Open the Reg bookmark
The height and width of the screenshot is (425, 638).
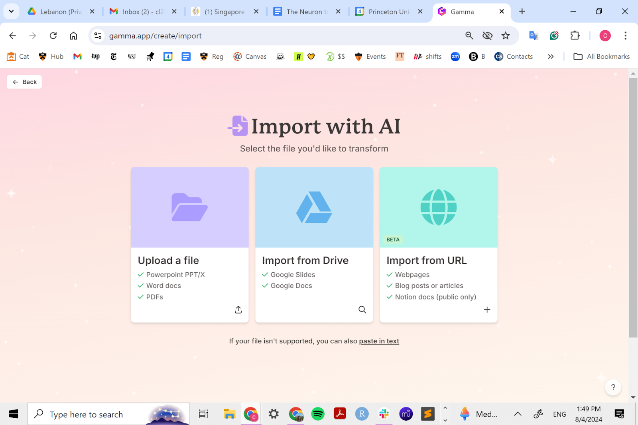point(212,57)
